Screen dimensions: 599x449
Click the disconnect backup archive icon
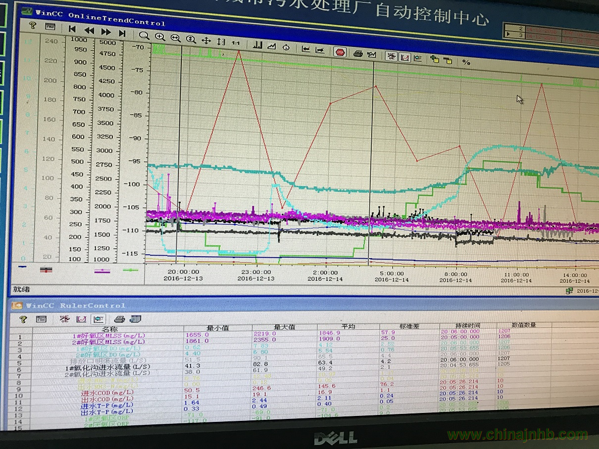pyautogui.click(x=448, y=60)
